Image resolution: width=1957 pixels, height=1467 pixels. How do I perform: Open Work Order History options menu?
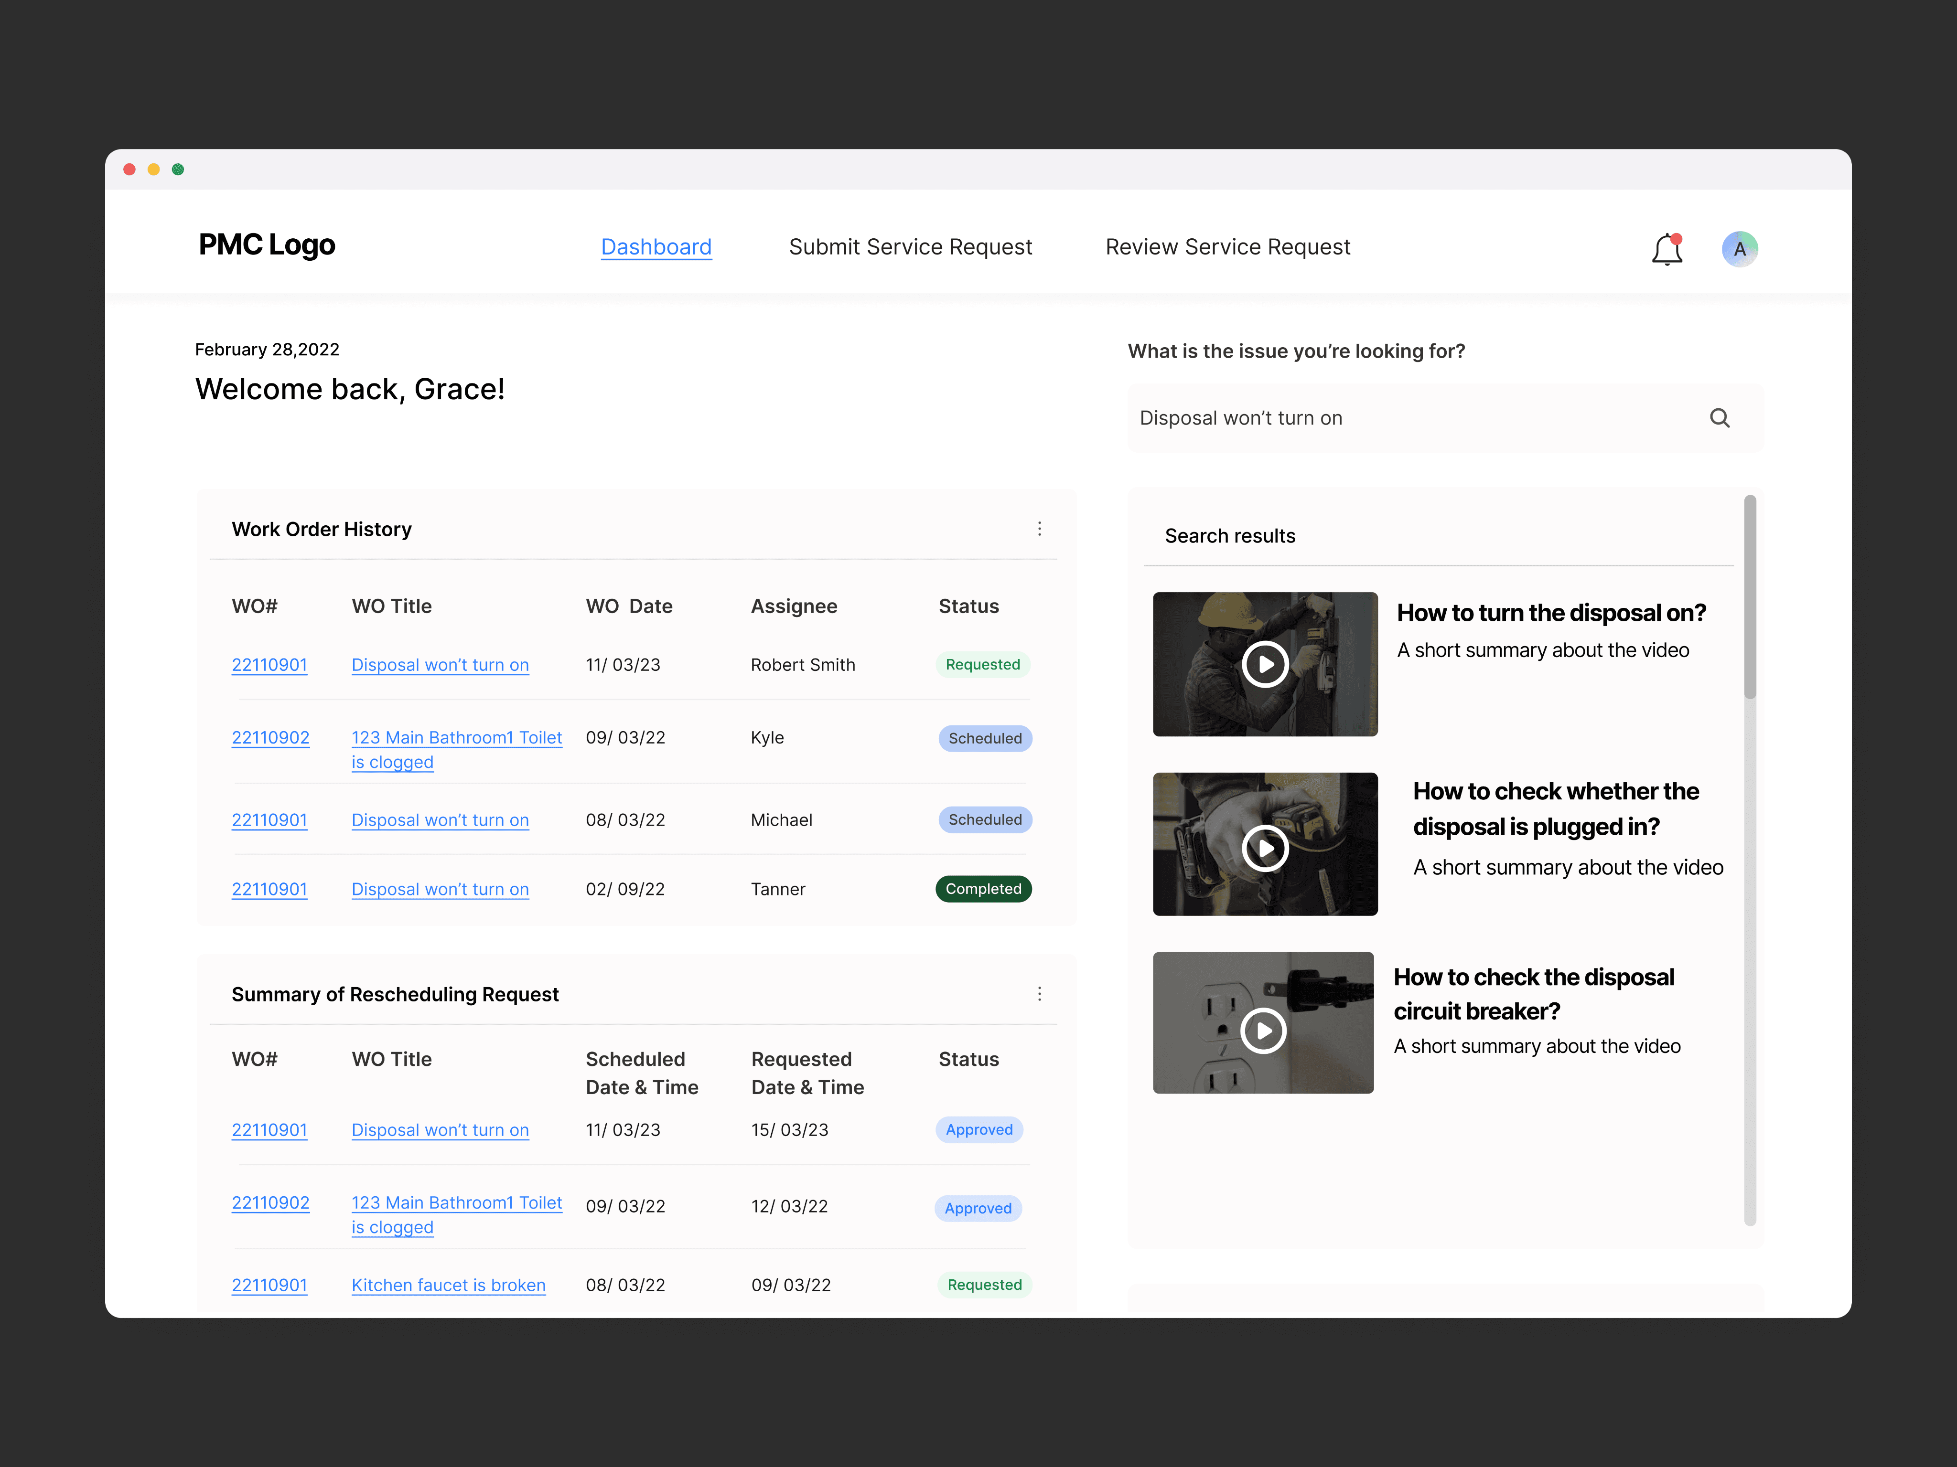1039,529
